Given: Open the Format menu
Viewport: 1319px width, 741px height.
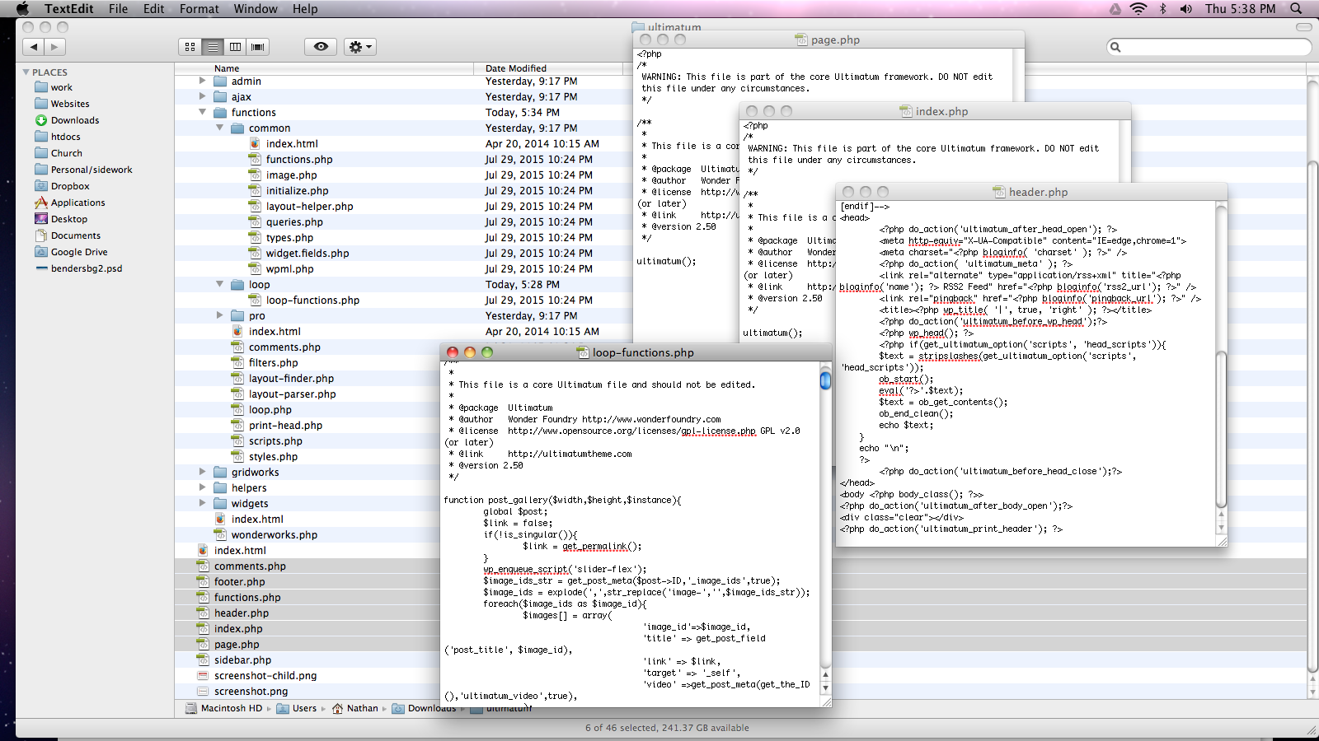Looking at the screenshot, I should click(199, 8).
